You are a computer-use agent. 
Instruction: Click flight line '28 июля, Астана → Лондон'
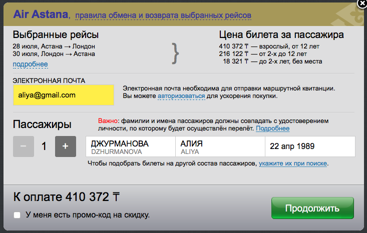click(x=54, y=46)
